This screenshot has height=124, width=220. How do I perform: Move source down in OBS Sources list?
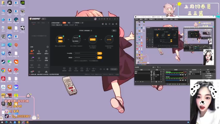pos(161,82)
